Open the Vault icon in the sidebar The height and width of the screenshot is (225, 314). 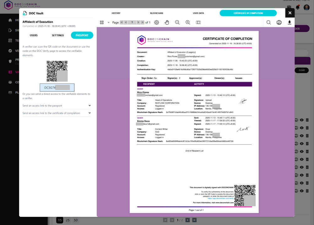click(x=10, y=72)
